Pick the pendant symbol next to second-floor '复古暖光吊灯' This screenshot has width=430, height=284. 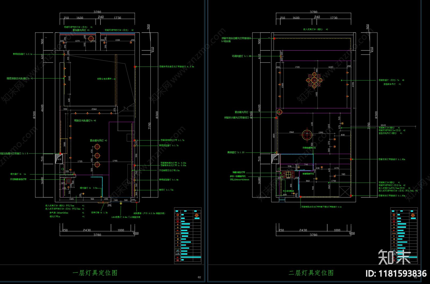[x=279, y=112]
